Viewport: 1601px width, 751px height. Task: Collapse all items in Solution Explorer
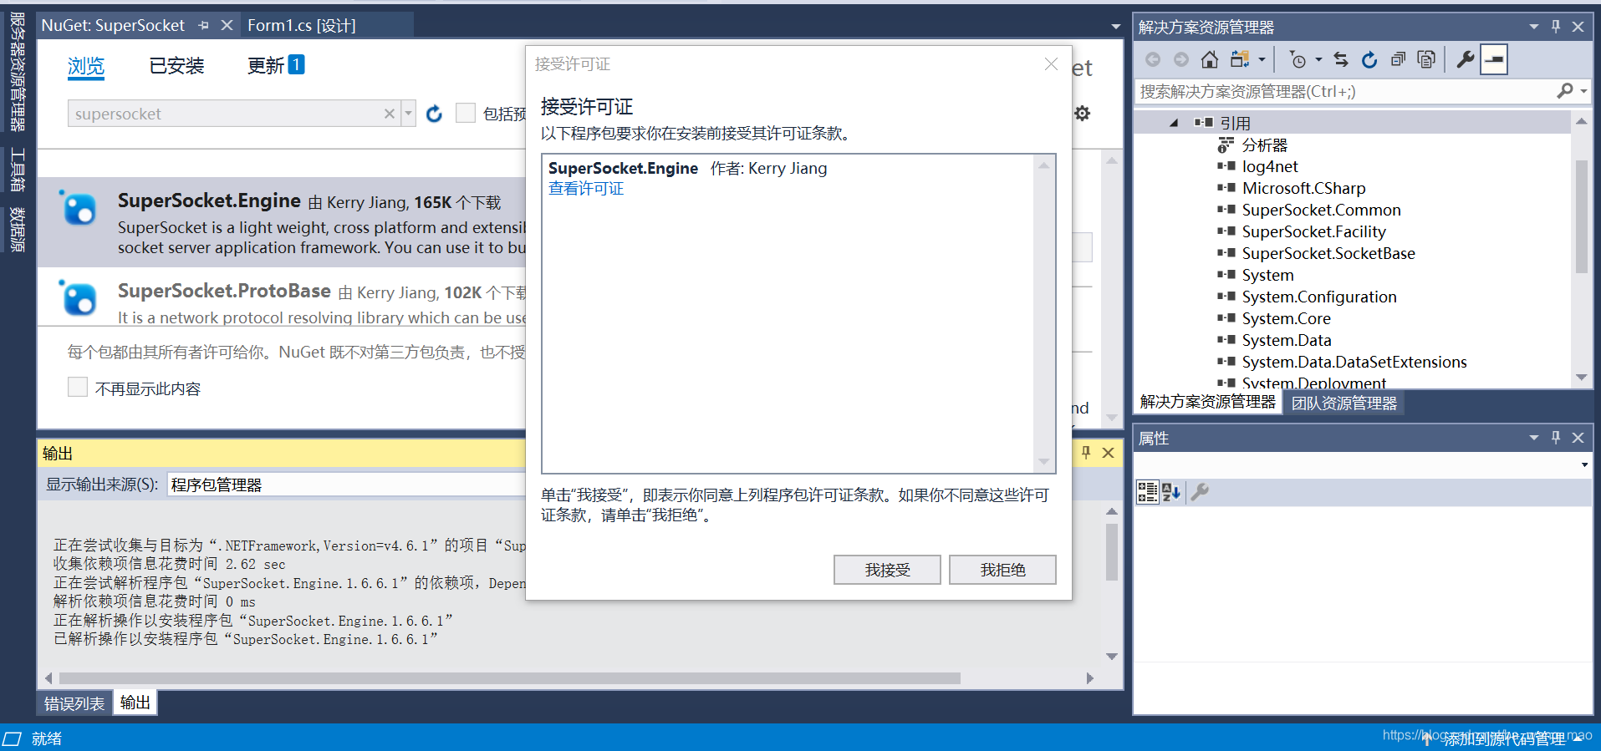point(1398,59)
